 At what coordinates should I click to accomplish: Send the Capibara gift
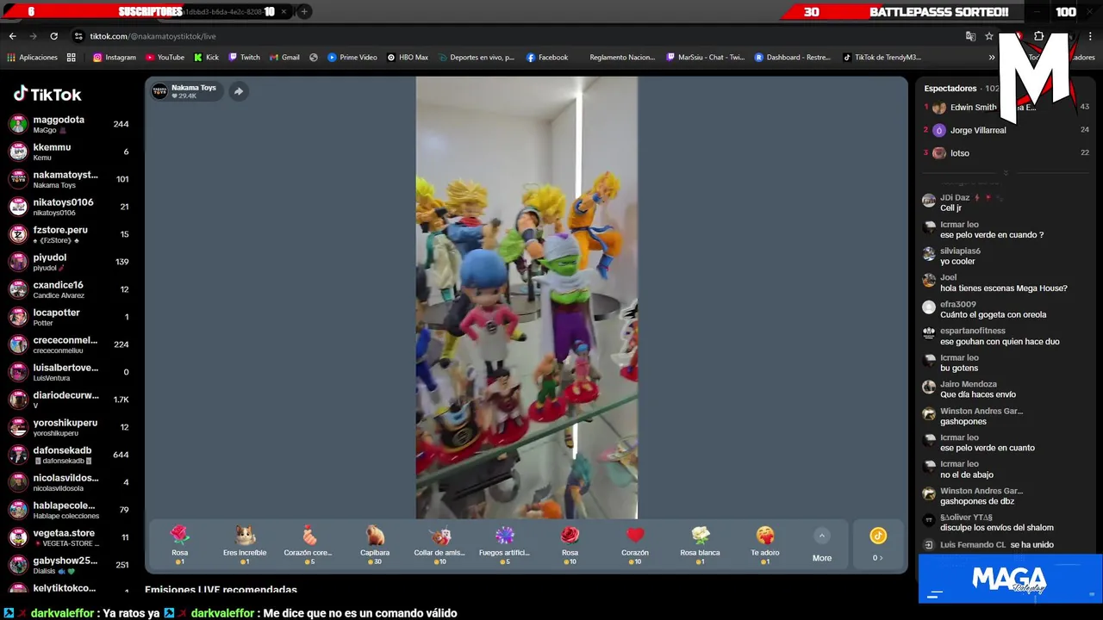[375, 545]
